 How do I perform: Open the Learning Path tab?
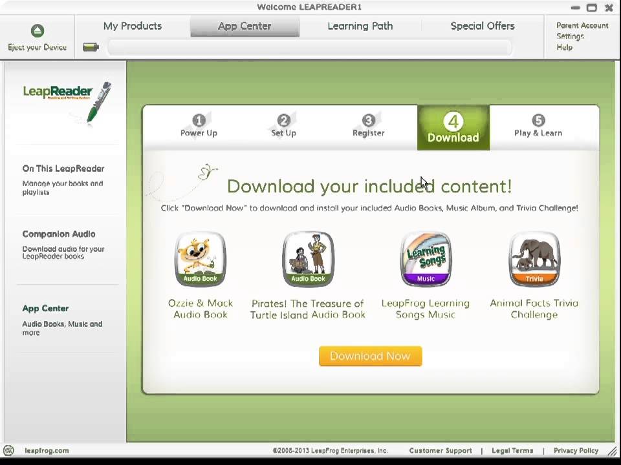click(360, 26)
